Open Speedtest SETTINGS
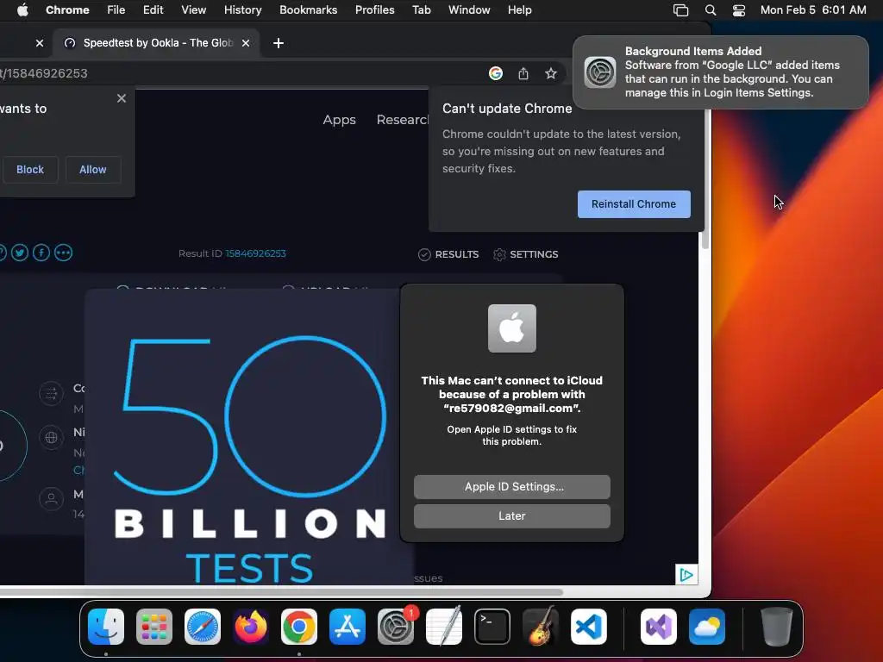 (526, 254)
